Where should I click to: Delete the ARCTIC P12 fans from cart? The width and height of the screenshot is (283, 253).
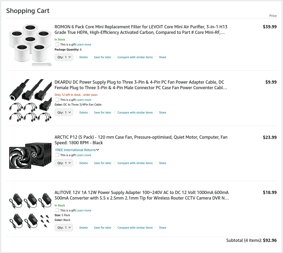click(83, 163)
